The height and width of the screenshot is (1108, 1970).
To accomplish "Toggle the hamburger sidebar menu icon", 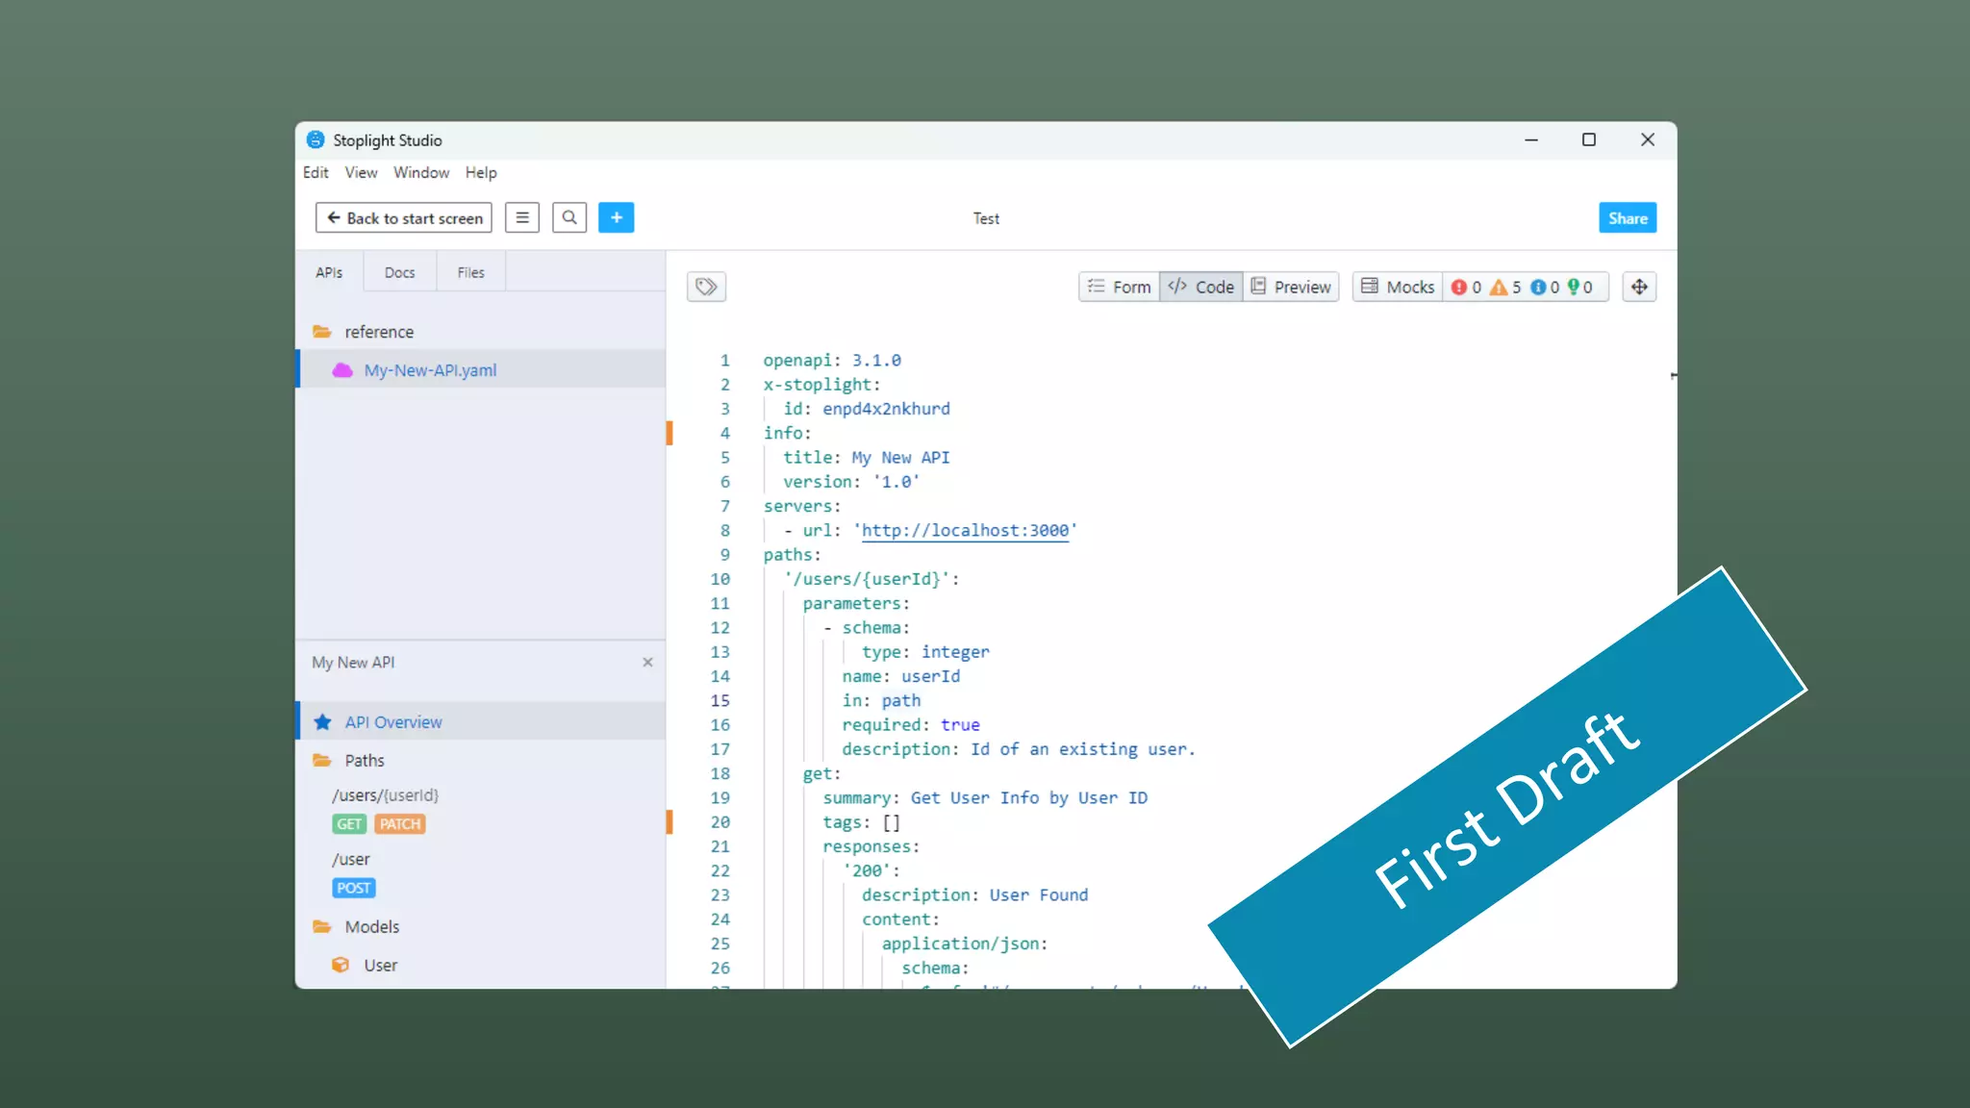I will click(522, 217).
